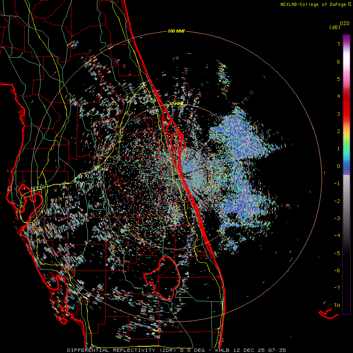Click the 4 value on the color scale
Viewport: 353px width, 353px height.
pyautogui.click(x=338, y=96)
